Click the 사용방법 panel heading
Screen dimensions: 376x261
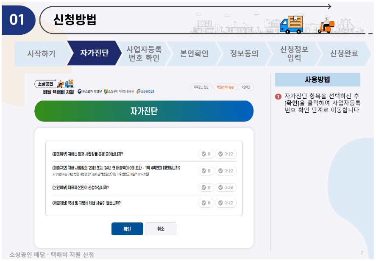(317, 80)
